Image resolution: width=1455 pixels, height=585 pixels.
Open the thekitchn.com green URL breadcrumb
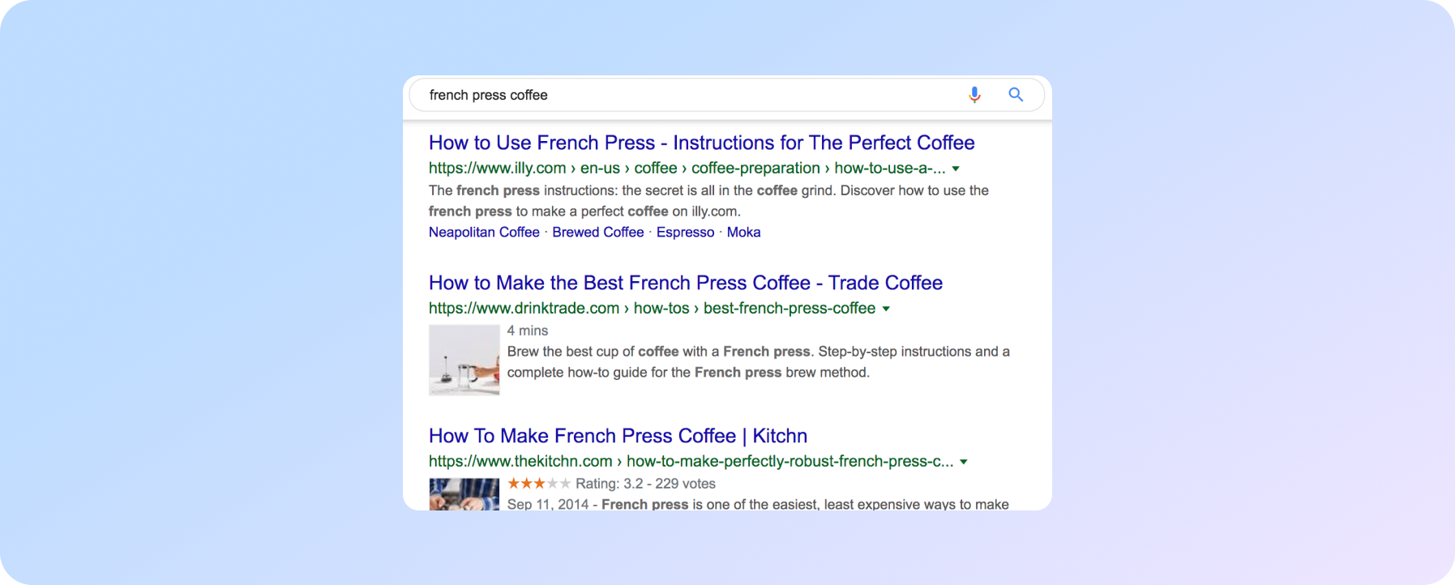click(691, 461)
